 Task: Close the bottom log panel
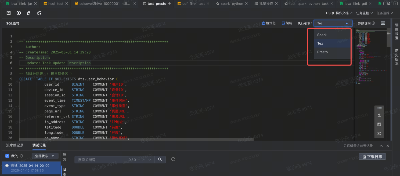pos(388,146)
